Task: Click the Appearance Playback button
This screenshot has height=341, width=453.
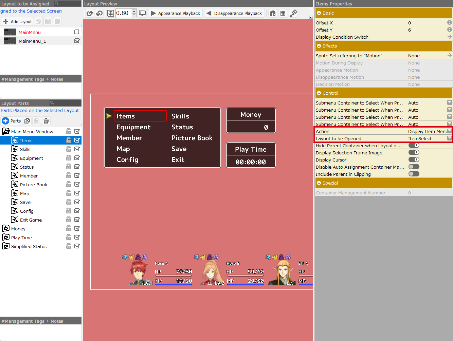Action: 176,13
